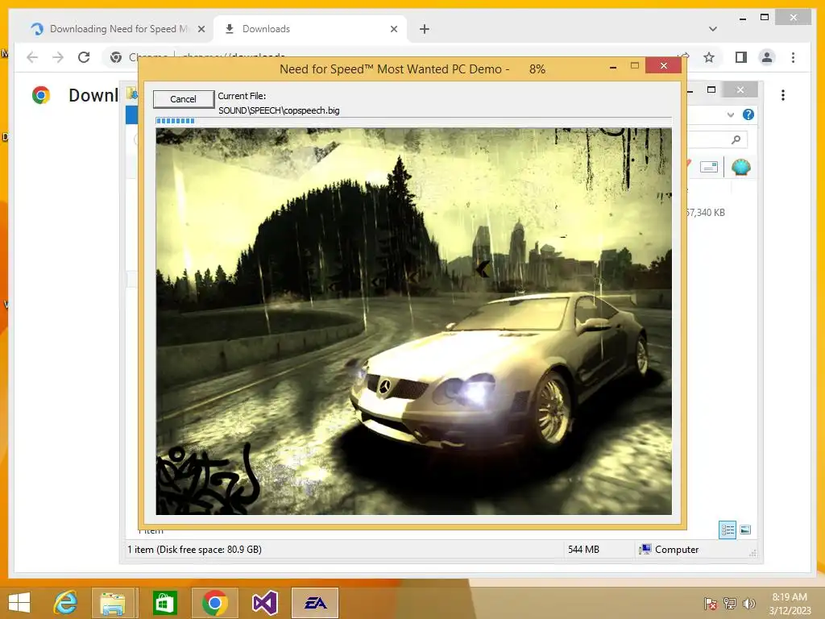825x619 pixels.
Task: Click the 544 MB size in status bar
Action: (x=583, y=550)
